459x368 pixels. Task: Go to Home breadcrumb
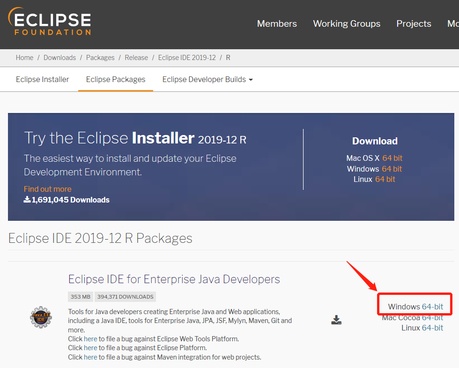(24, 58)
